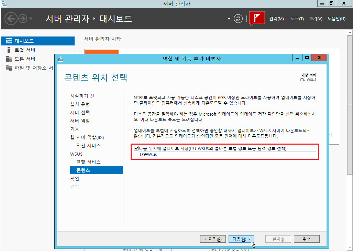Viewport: 353px width, 251px height.
Task: Click the 모든 서버 icon in sidebar
Action: 9,59
